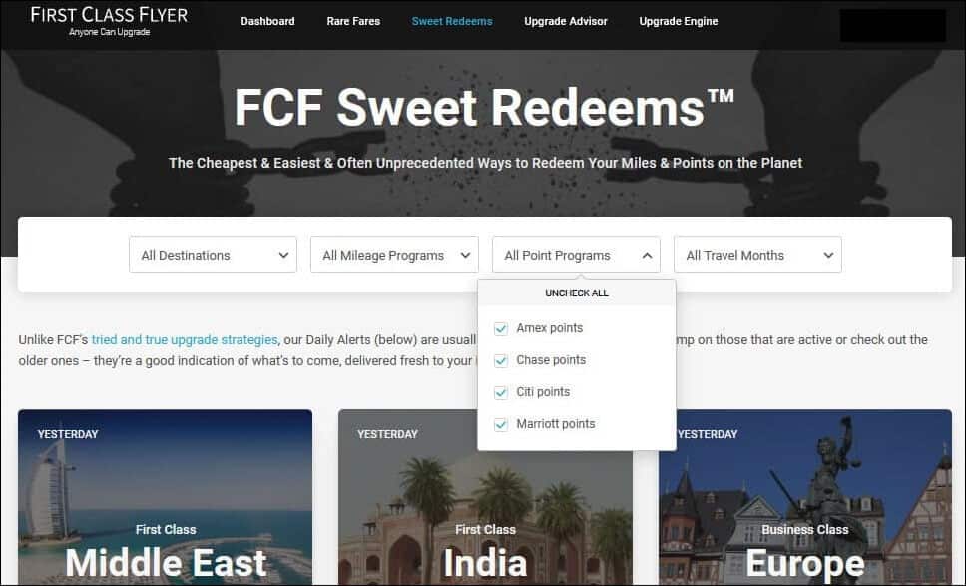Click the chevron arrow on All Travel Months
Image resolution: width=966 pixels, height=586 pixels.
pyautogui.click(x=828, y=255)
